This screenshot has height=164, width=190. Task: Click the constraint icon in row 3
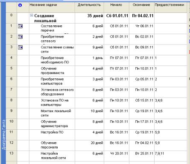pos(20,47)
